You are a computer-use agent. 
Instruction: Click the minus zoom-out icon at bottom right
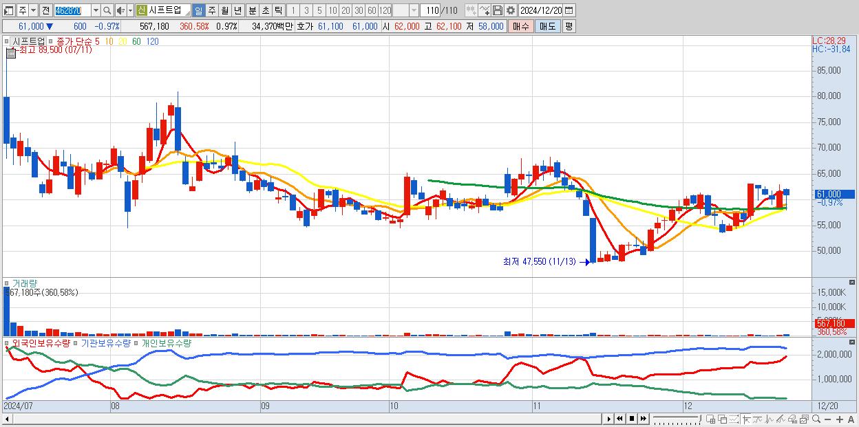pos(827,419)
